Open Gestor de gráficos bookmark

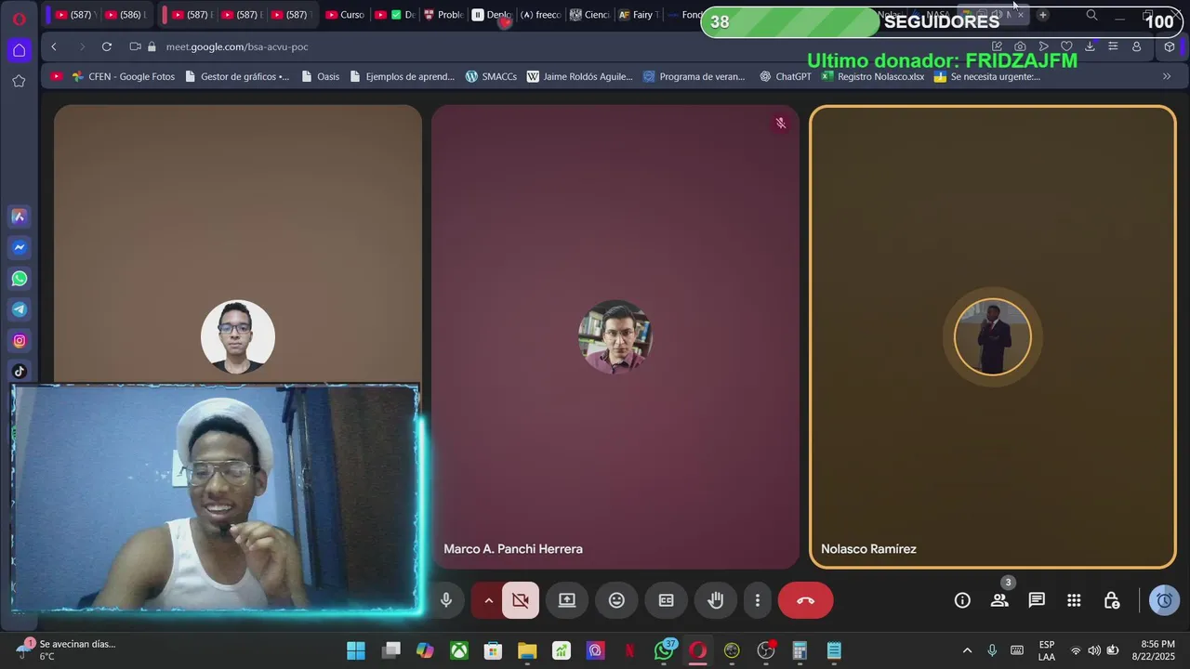237,77
